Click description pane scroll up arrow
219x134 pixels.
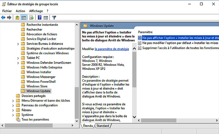[134, 49]
